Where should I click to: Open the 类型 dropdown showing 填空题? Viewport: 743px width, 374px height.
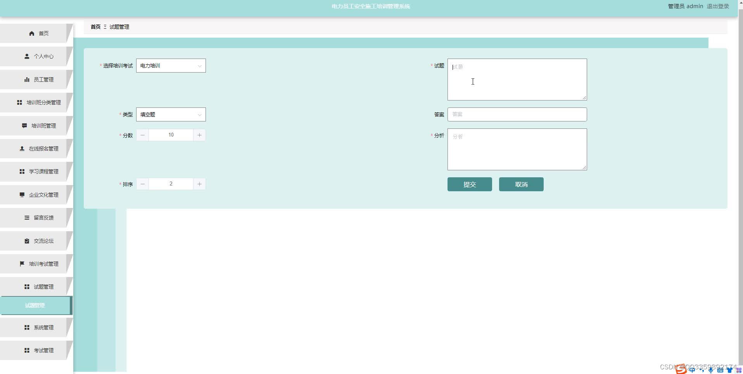point(171,114)
